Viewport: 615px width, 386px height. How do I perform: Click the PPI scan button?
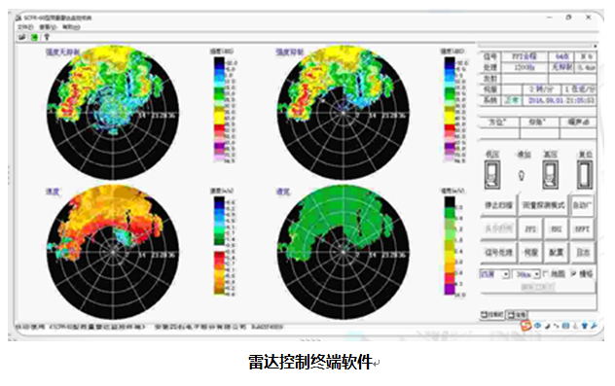click(x=530, y=228)
